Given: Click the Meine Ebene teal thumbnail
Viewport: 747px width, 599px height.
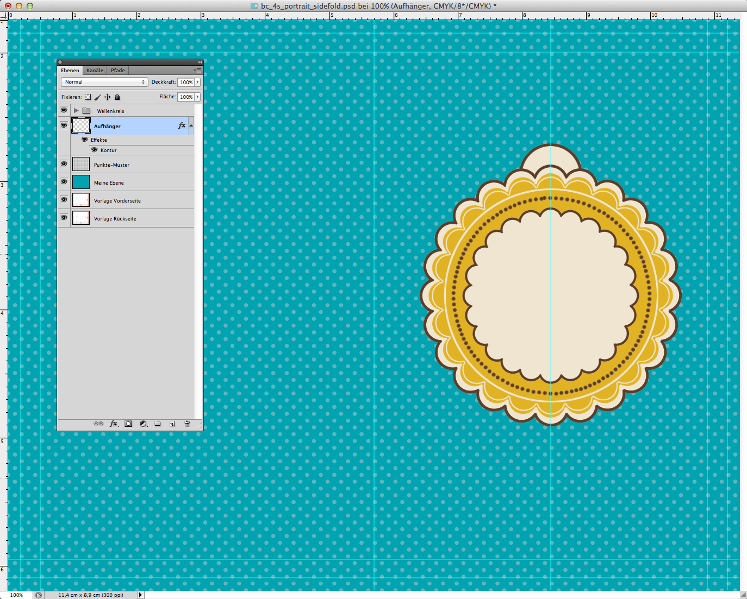Looking at the screenshot, I should point(81,182).
